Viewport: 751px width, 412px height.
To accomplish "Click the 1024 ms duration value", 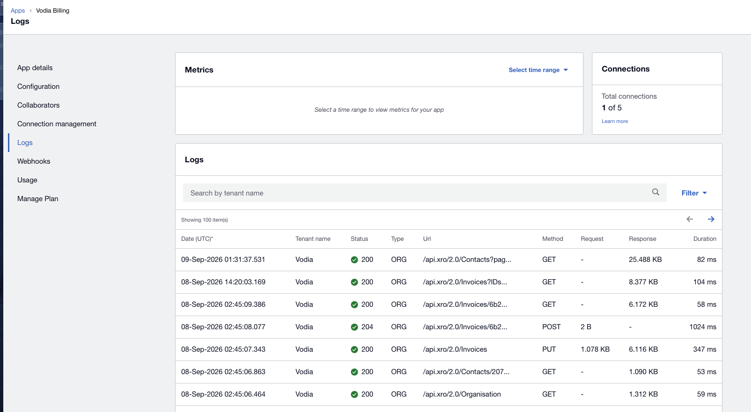I will pos(703,327).
